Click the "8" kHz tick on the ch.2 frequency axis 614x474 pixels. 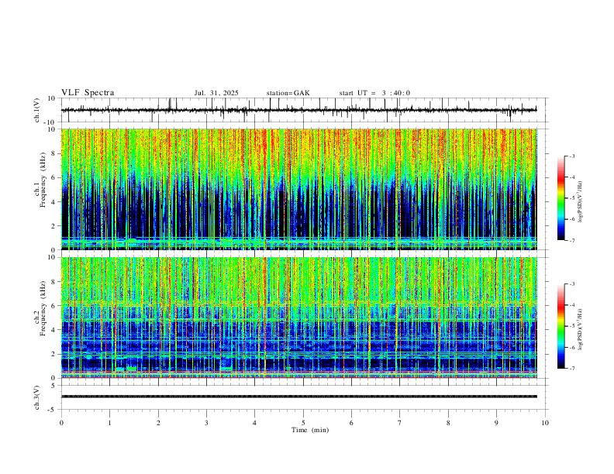53,282
